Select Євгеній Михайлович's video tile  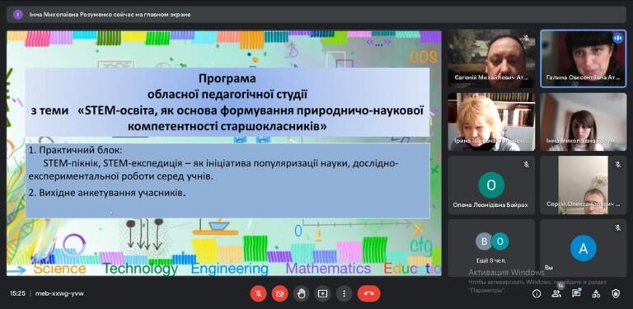pyautogui.click(x=492, y=59)
